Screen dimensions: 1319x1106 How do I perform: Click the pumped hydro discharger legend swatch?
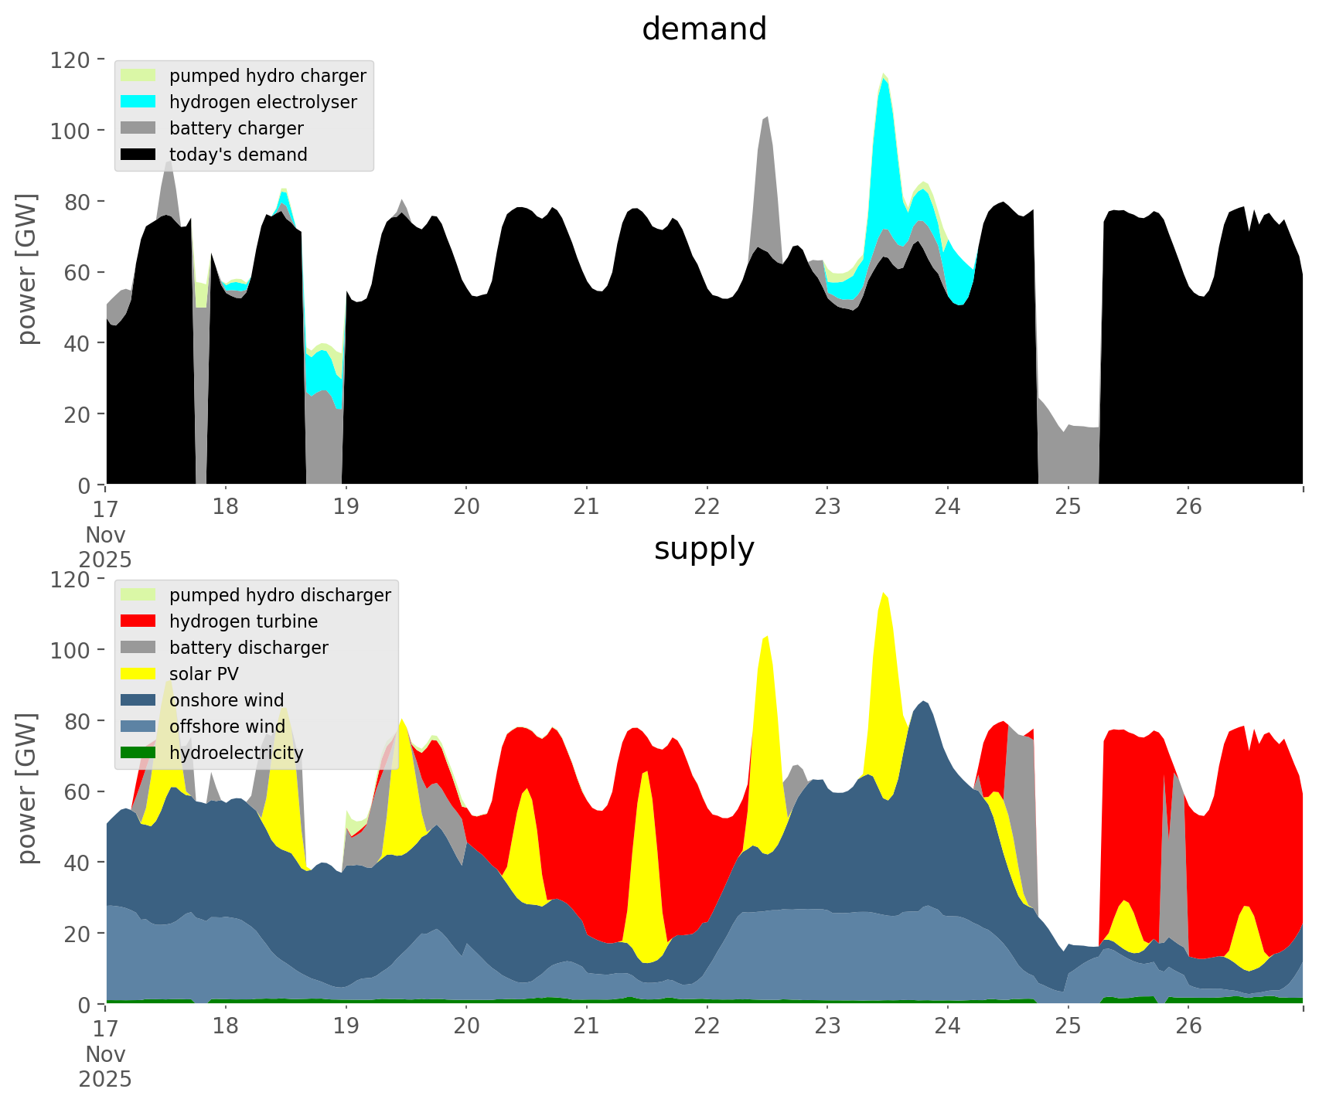click(x=138, y=595)
